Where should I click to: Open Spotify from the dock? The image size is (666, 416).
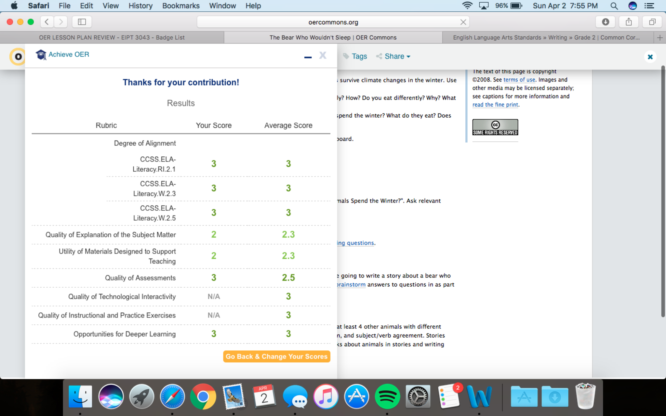pos(387,396)
